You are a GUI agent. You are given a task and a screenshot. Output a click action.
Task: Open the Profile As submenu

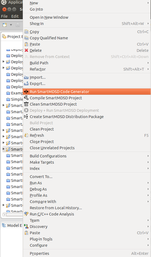tap(87, 195)
